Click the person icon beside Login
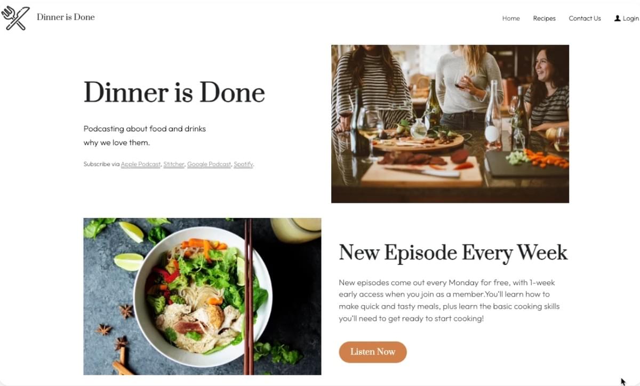This screenshot has width=640, height=386. pyautogui.click(x=618, y=18)
